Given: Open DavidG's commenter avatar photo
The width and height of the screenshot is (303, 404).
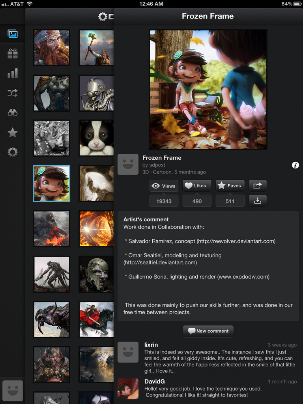Looking at the screenshot, I should click(128, 389).
